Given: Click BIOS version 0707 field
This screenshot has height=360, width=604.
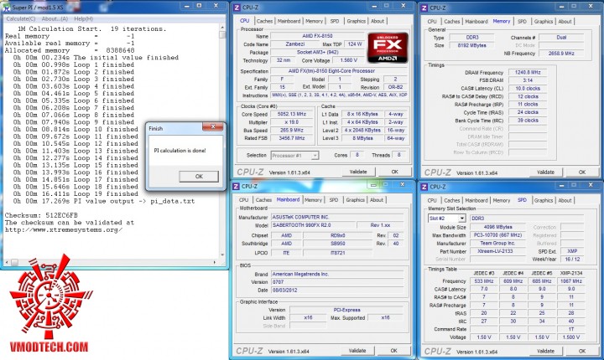Looking at the screenshot, I should coord(337,282).
